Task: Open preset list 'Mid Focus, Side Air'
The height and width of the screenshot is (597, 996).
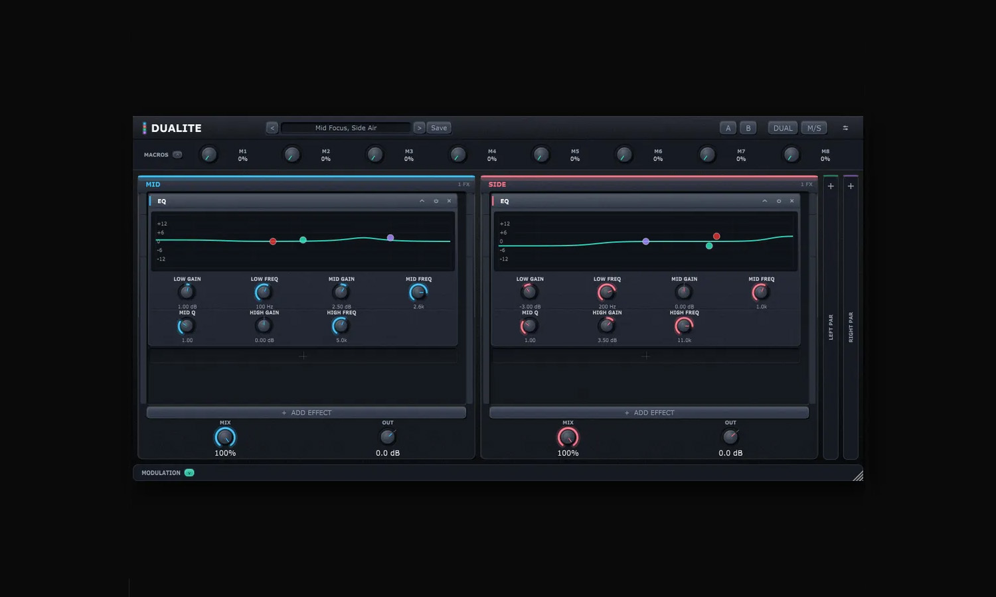Action: pos(346,128)
